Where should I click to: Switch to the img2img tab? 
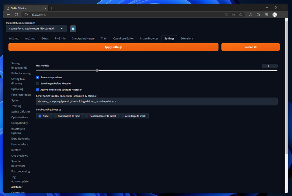[30, 38]
